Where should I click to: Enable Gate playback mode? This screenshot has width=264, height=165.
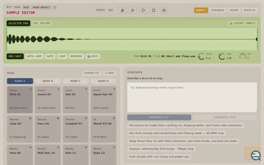[50, 56]
